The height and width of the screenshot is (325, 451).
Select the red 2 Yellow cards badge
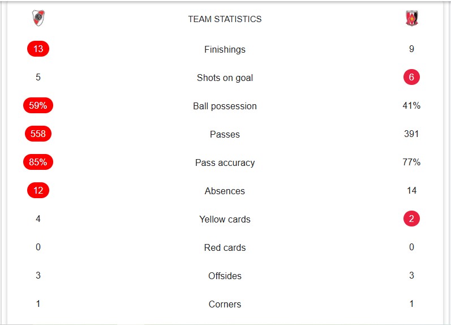(x=411, y=219)
